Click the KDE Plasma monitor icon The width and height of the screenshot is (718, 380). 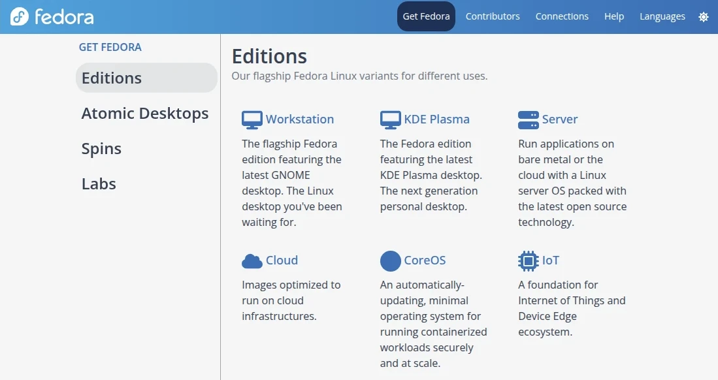[390, 119]
